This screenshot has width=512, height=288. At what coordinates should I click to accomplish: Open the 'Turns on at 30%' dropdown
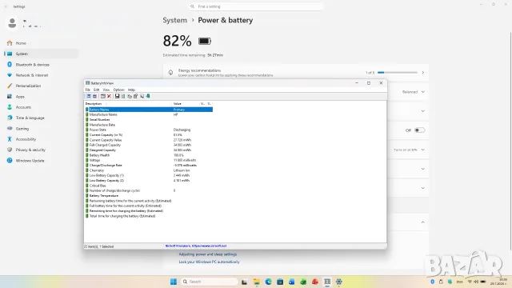(409, 150)
